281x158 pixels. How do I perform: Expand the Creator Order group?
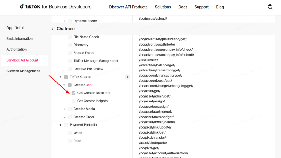pyautogui.click(x=64, y=117)
